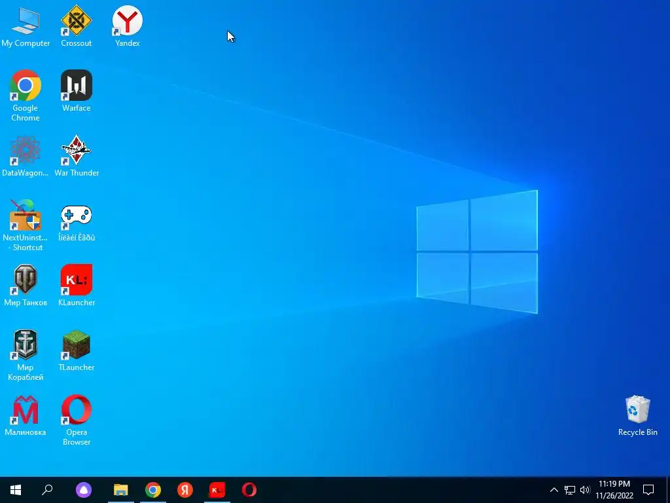Select the Мир Кораблей desktop shortcut

[x=26, y=355]
